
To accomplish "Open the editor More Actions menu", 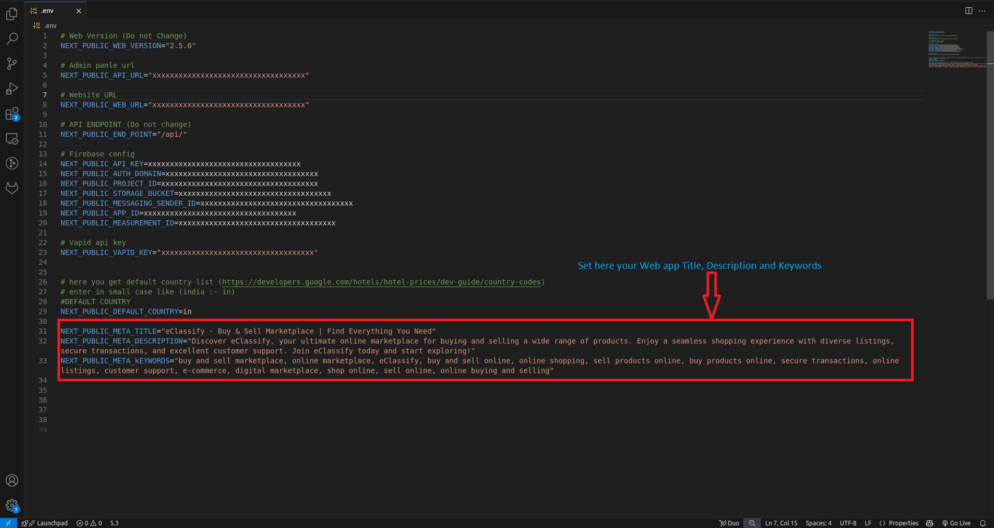I will pyautogui.click(x=983, y=10).
